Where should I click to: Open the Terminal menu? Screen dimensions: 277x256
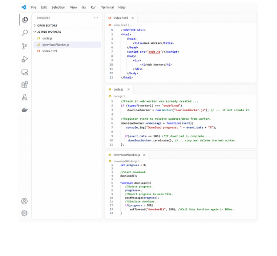(107, 7)
